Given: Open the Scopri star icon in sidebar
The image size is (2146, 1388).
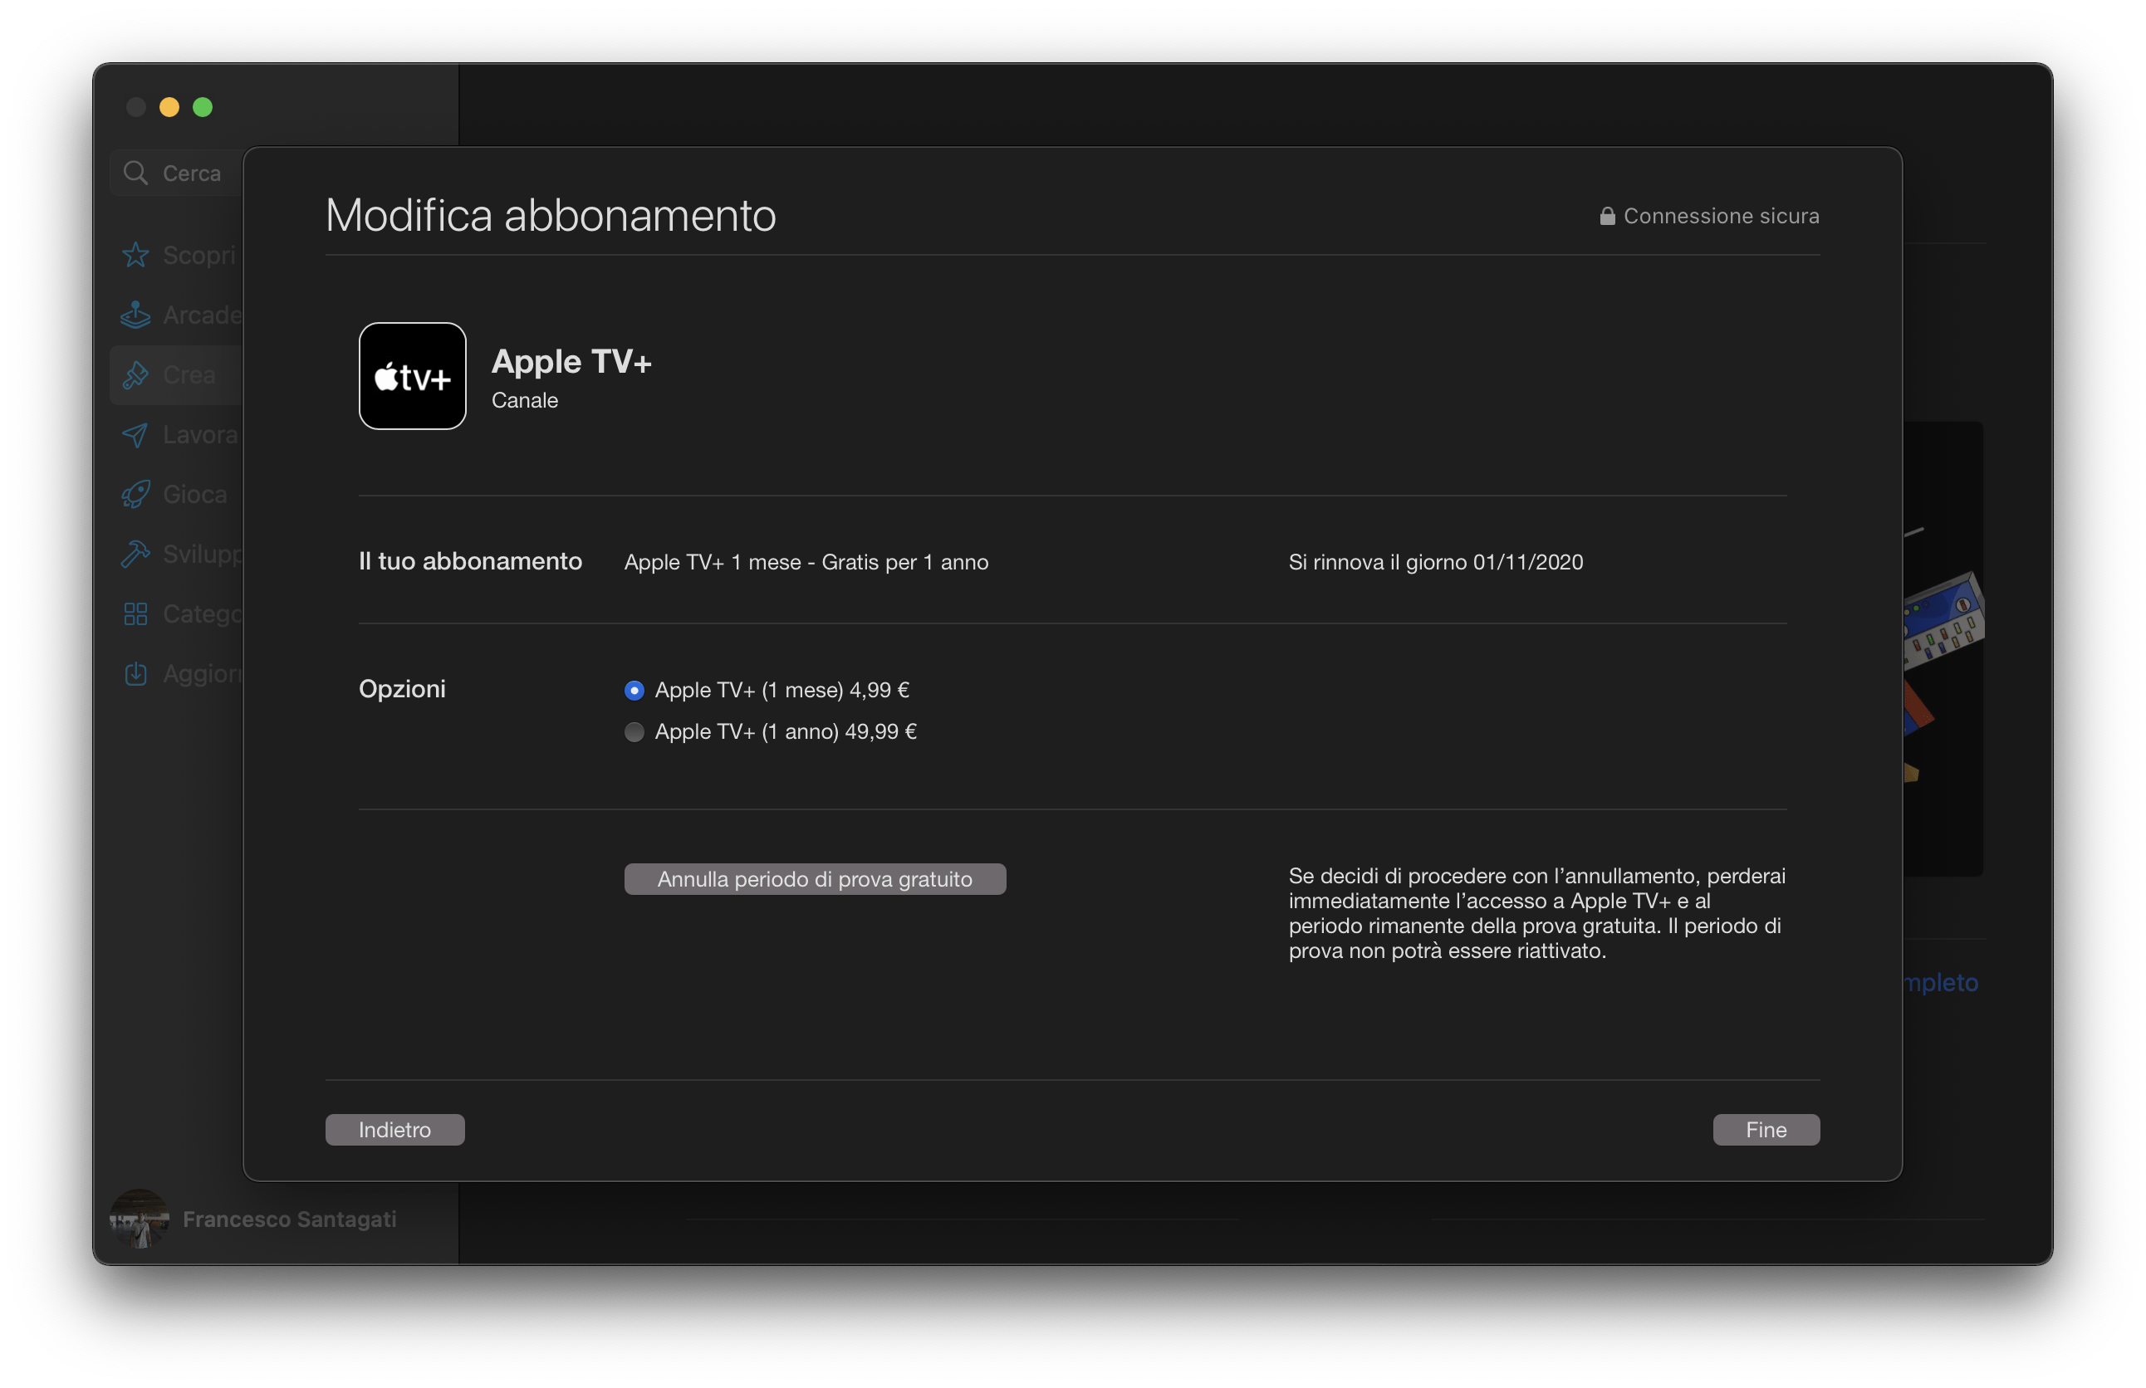Looking at the screenshot, I should (x=136, y=255).
